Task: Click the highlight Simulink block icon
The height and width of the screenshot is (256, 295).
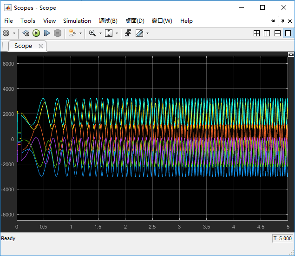Action: tap(72, 33)
